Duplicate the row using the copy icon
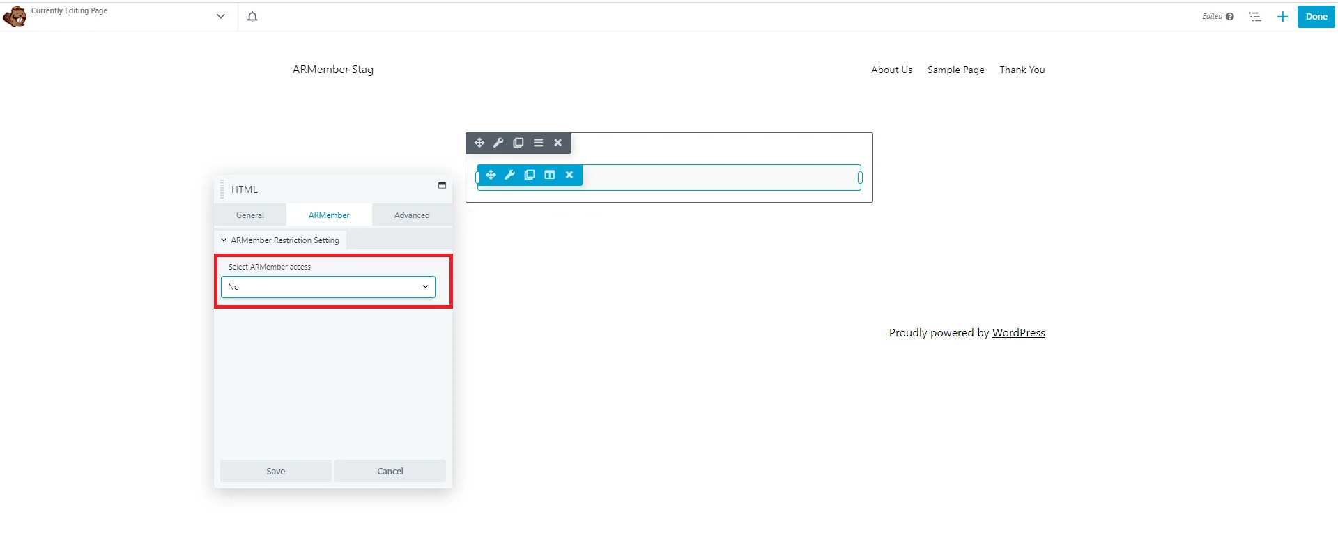This screenshot has width=1338, height=544. [x=518, y=143]
